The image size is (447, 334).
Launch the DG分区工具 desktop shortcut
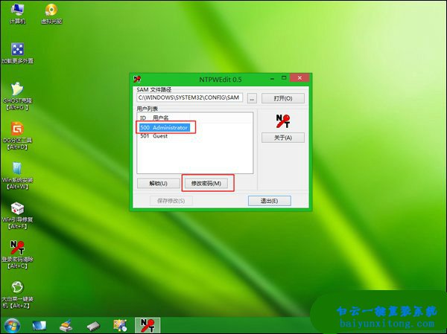coord(17,136)
